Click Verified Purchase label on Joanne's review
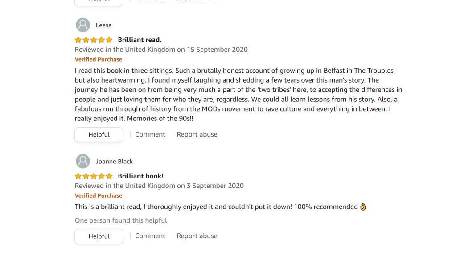Screen dimensions: 456x253 click(x=98, y=195)
